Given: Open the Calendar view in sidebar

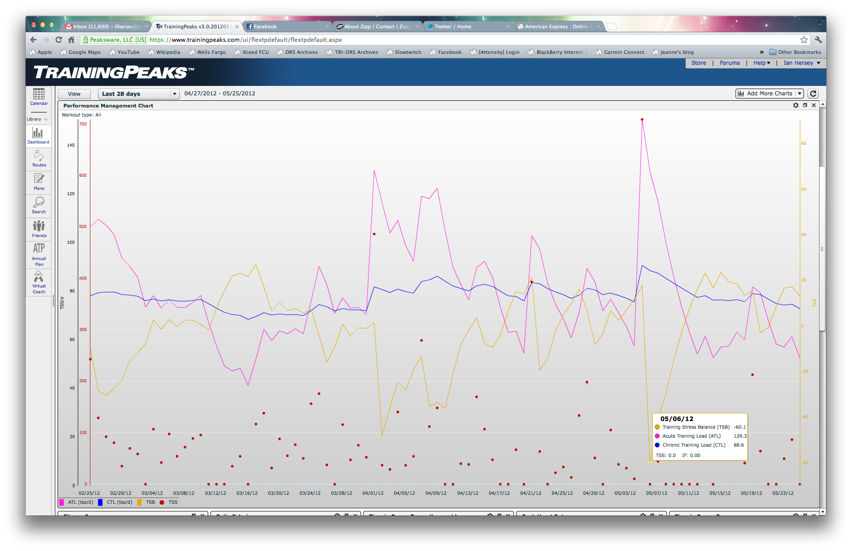Looking at the screenshot, I should click(39, 97).
